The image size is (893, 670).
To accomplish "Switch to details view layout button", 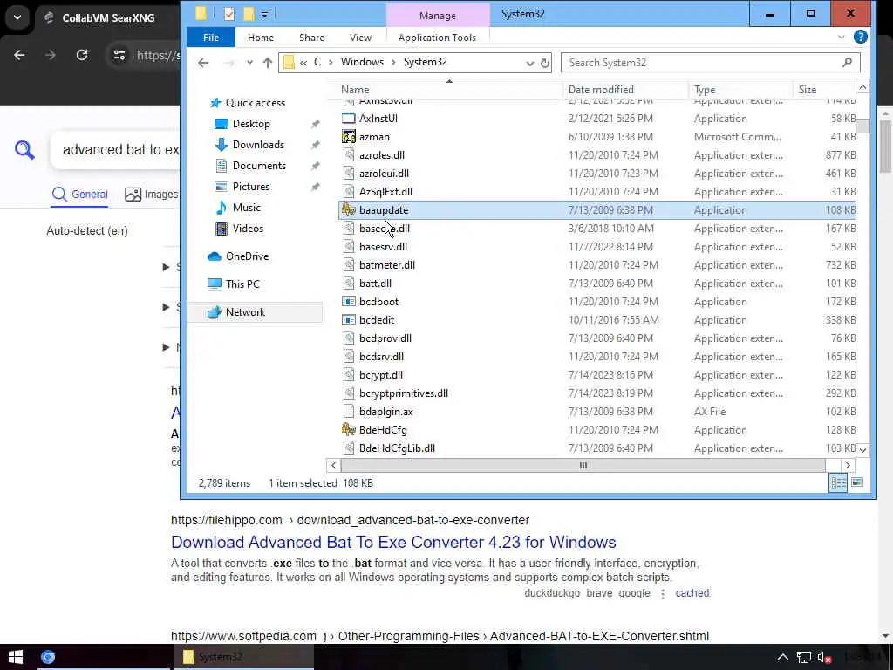I will [838, 483].
